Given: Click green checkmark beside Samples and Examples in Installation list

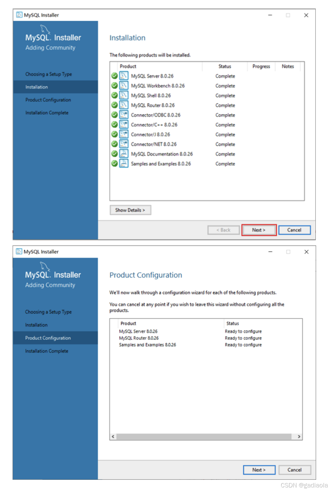Looking at the screenshot, I should point(114,163).
